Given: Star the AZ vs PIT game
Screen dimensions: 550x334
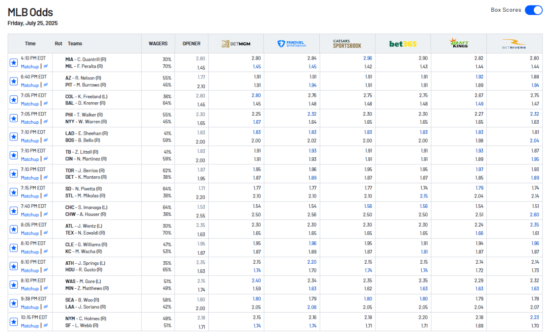Looking at the screenshot, I should tap(14, 81).
